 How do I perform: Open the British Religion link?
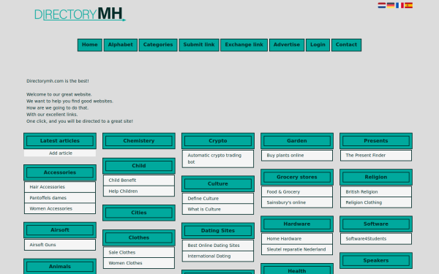click(x=376, y=191)
